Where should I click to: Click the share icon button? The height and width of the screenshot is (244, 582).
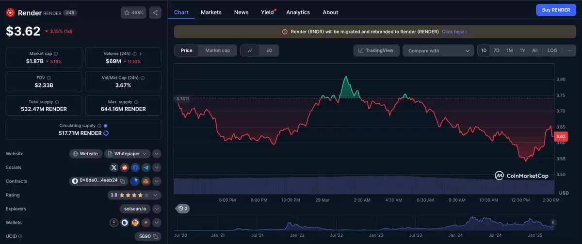155,13
